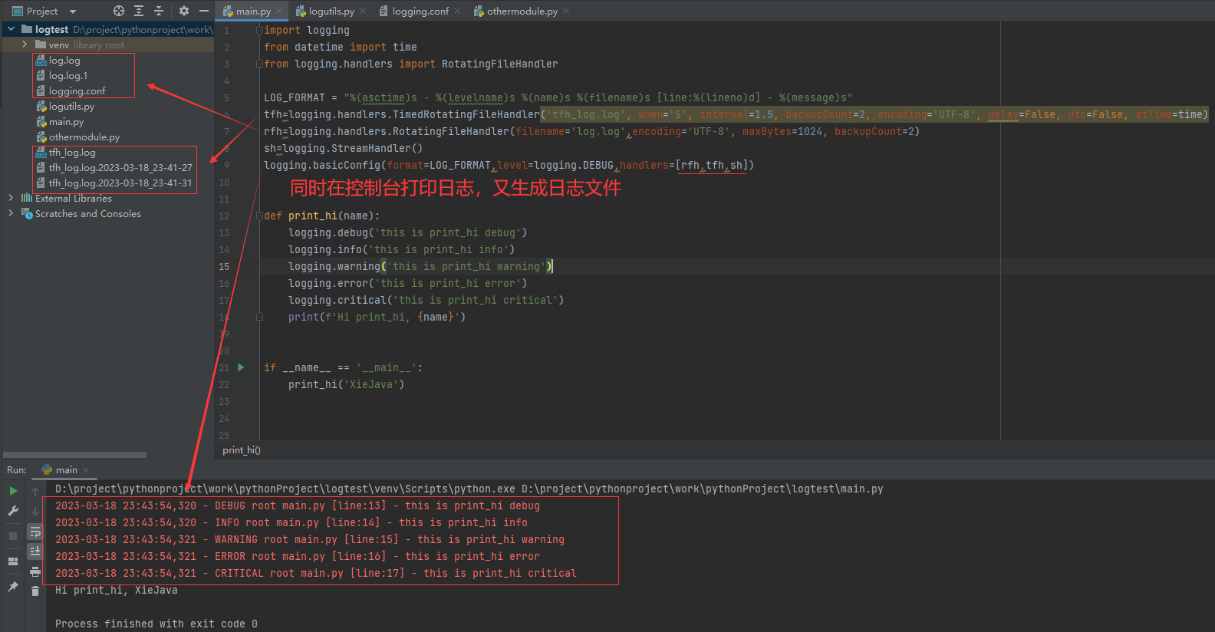The image size is (1215, 632).
Task: Close the othermodule.py tab
Action: [566, 11]
